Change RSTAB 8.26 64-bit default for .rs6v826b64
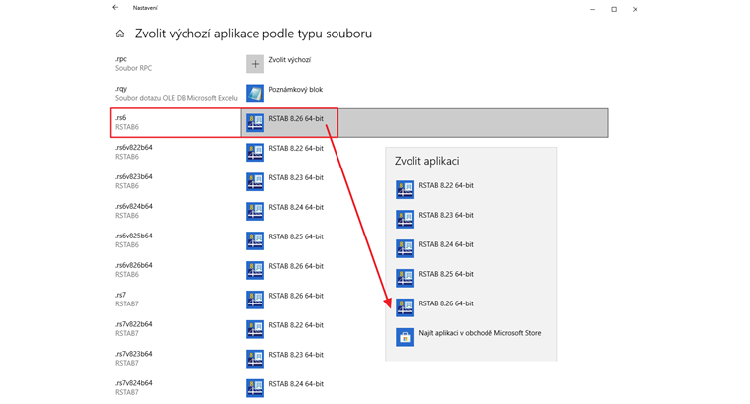The image size is (750, 404). pyautogui.click(x=296, y=266)
